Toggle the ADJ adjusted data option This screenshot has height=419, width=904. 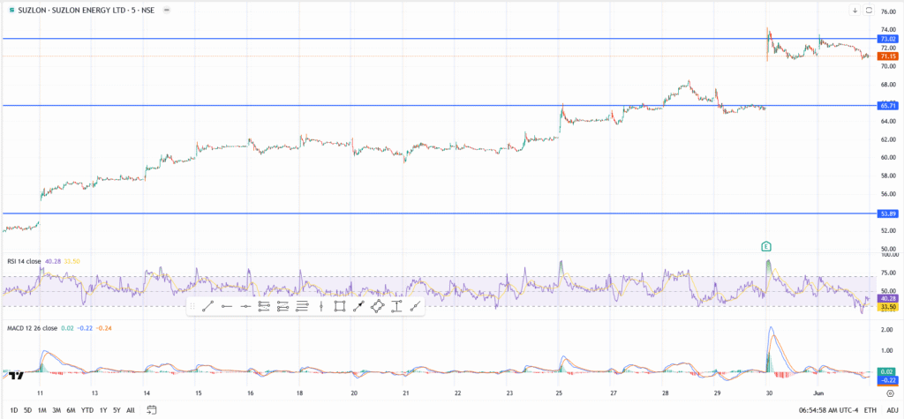892,410
